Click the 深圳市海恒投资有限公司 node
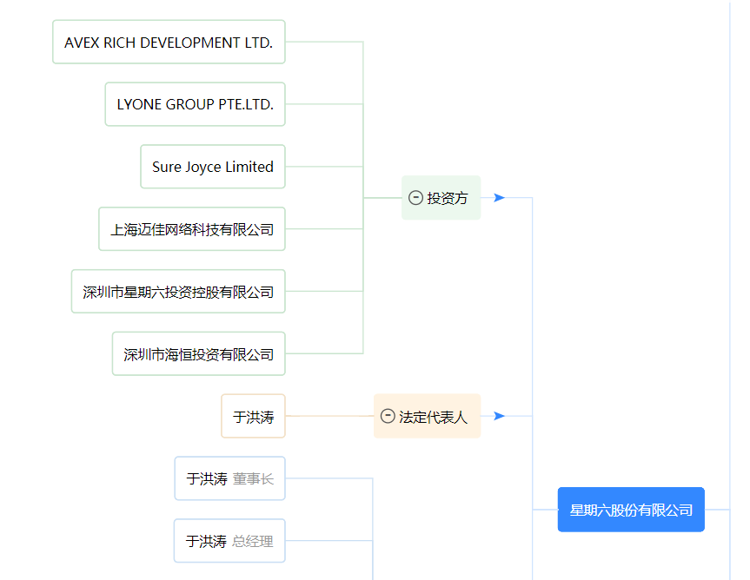This screenshot has height=580, width=750. point(199,354)
